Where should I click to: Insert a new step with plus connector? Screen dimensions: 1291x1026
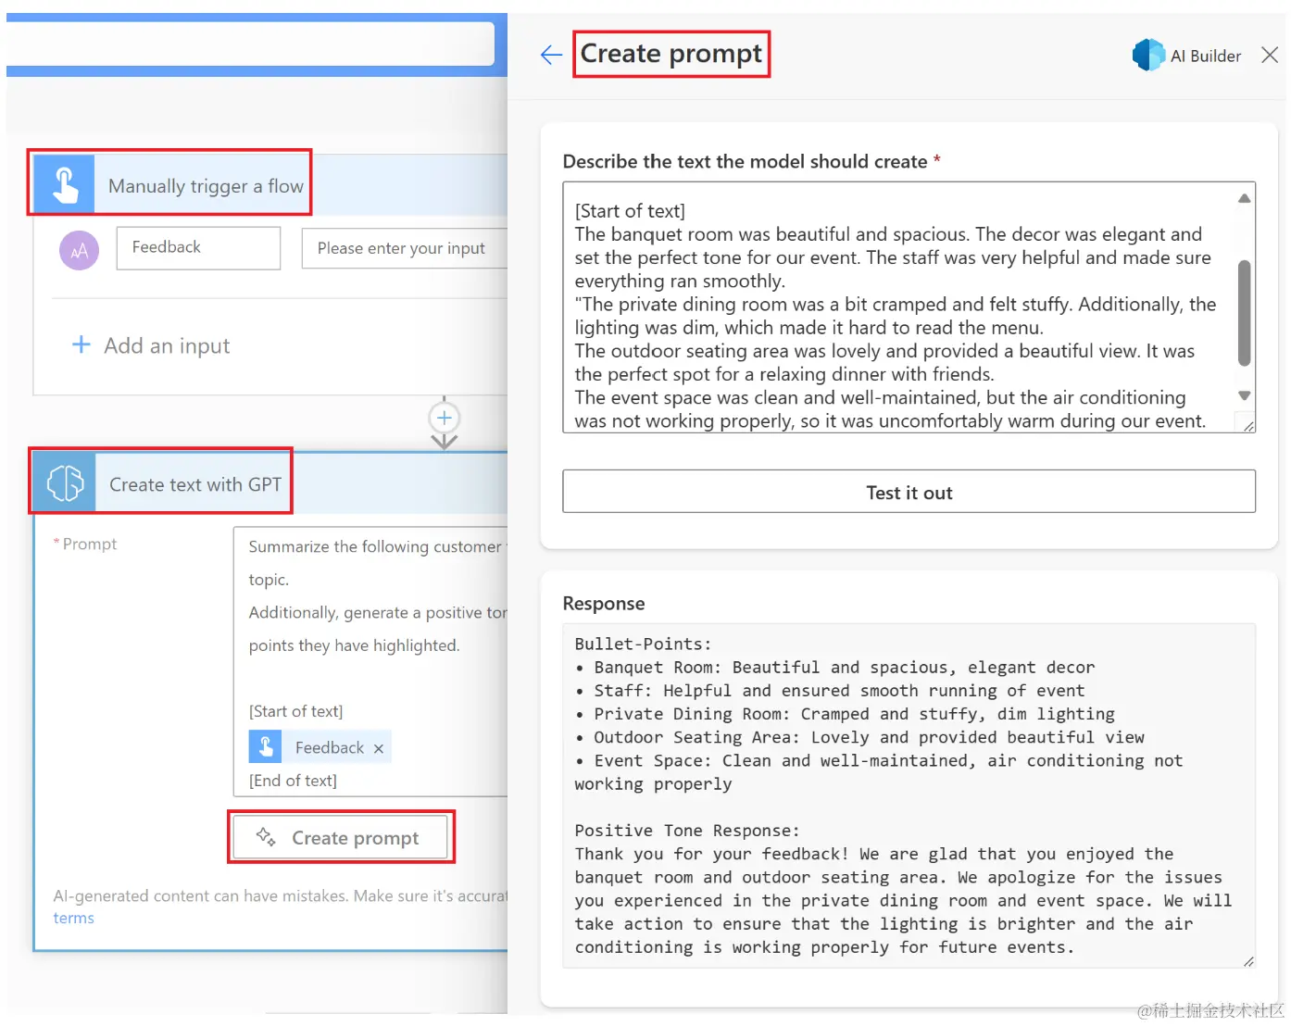(445, 418)
